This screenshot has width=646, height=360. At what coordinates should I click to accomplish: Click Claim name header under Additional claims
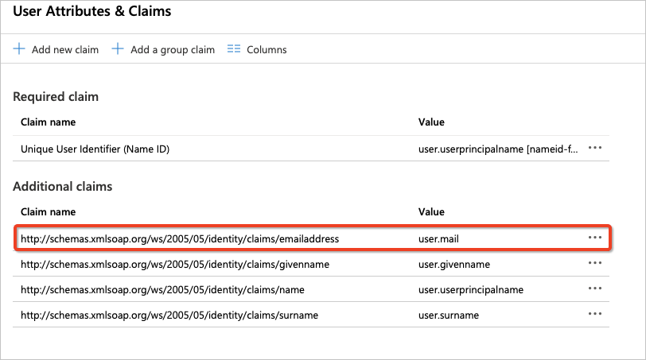[49, 212]
